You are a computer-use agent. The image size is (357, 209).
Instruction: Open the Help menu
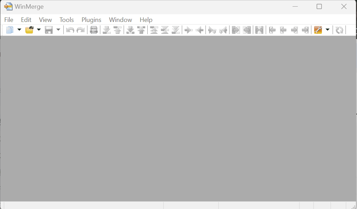pos(146,20)
